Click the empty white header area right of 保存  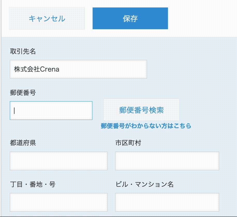click(202, 18)
